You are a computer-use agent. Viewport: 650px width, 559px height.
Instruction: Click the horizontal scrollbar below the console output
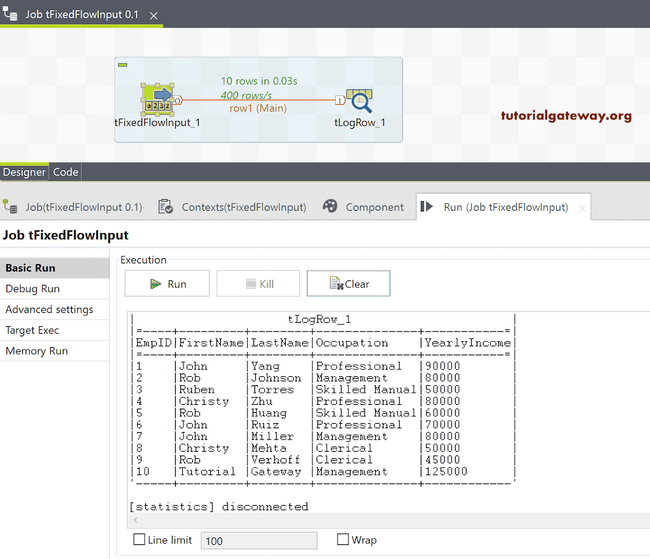pos(317,520)
